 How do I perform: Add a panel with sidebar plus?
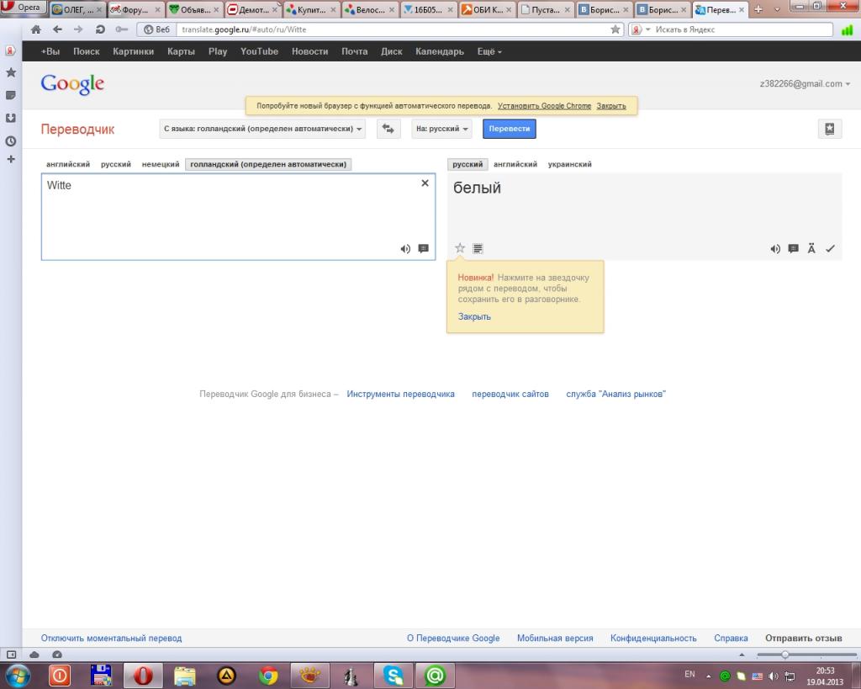pyautogui.click(x=10, y=159)
